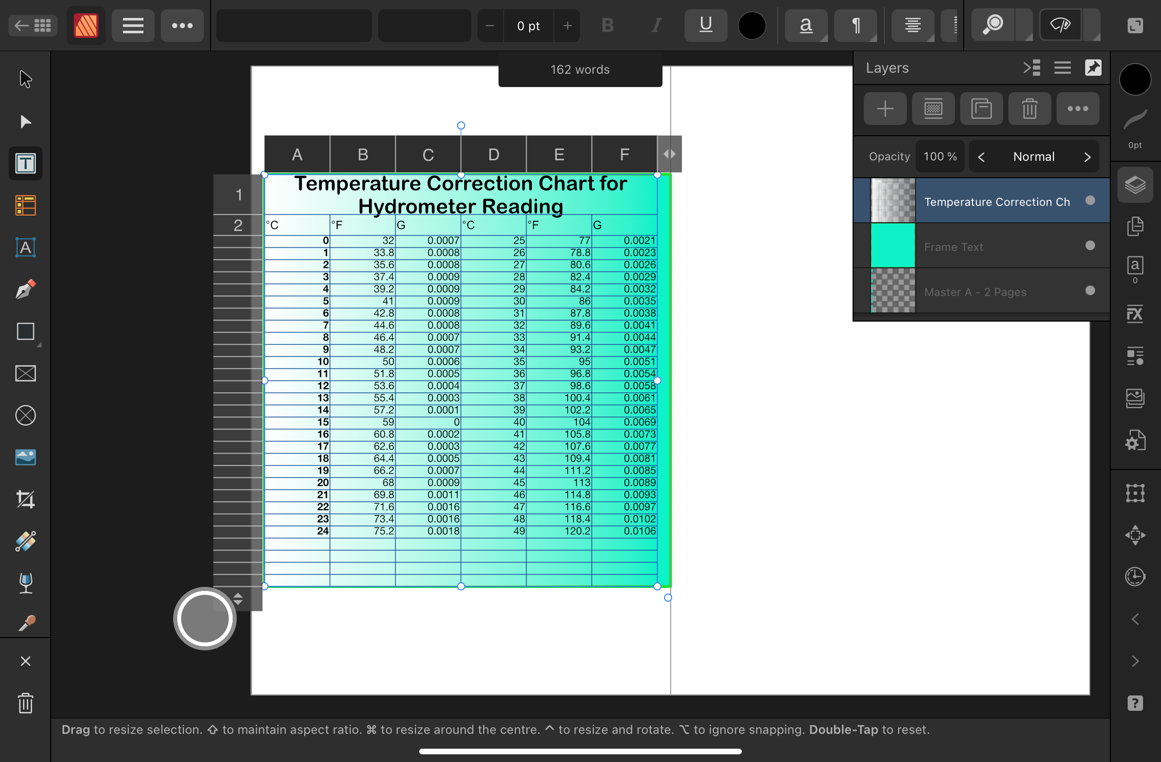Add a new layer with plus button
This screenshot has height=762, width=1161.
point(885,109)
